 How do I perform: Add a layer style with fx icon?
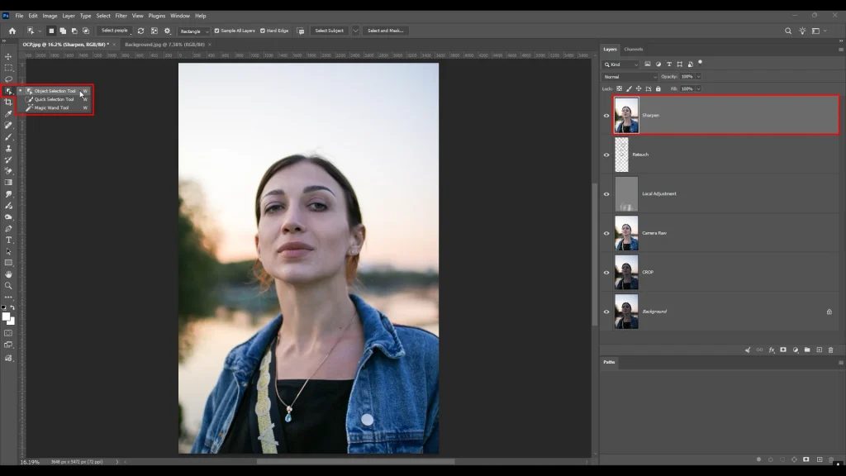(772, 350)
